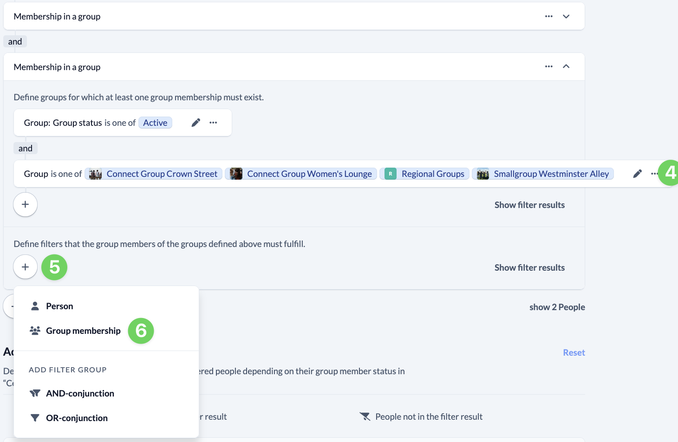The width and height of the screenshot is (678, 442).
Task: Select 'People not in the filter result'
Action: (x=429, y=416)
